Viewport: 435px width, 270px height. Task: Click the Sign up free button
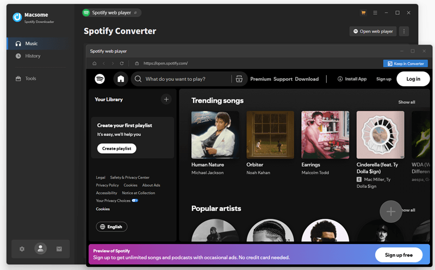[399, 255]
